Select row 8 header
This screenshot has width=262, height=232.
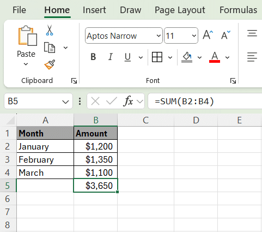pos(8,225)
